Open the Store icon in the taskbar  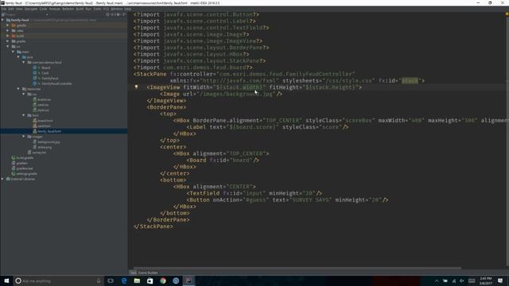click(x=150, y=280)
